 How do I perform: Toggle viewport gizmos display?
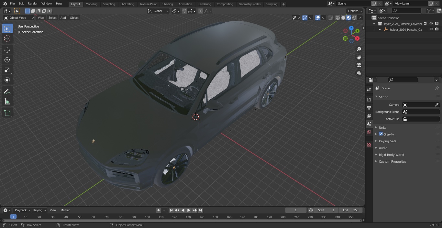tap(305, 18)
